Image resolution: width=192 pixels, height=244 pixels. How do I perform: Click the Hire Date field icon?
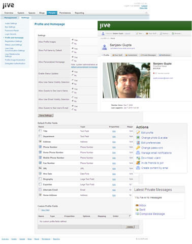point(40,173)
